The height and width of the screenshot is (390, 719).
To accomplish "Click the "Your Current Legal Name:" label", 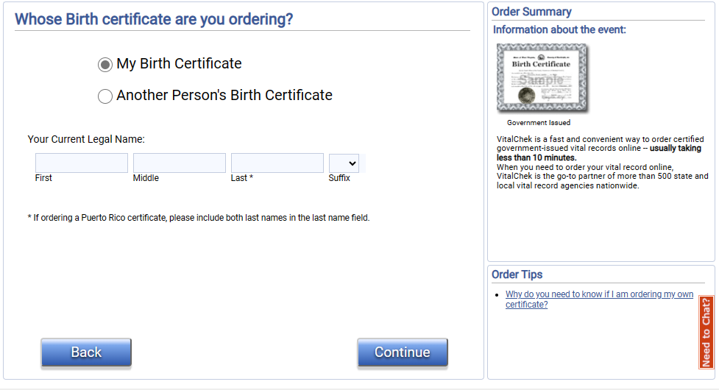I will tap(86, 138).
